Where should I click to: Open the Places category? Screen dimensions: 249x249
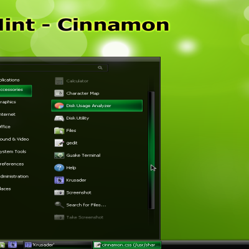pos(6,189)
